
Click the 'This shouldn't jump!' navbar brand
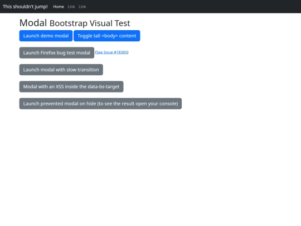(25, 7)
